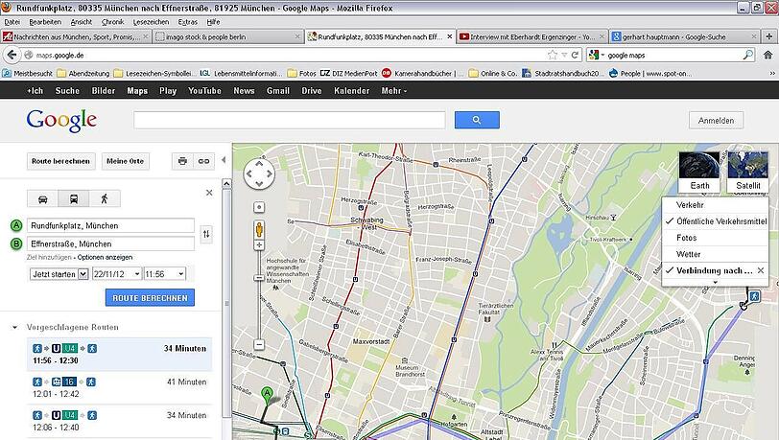Collapse the Vorgeschlagene Routen section

(x=14, y=327)
